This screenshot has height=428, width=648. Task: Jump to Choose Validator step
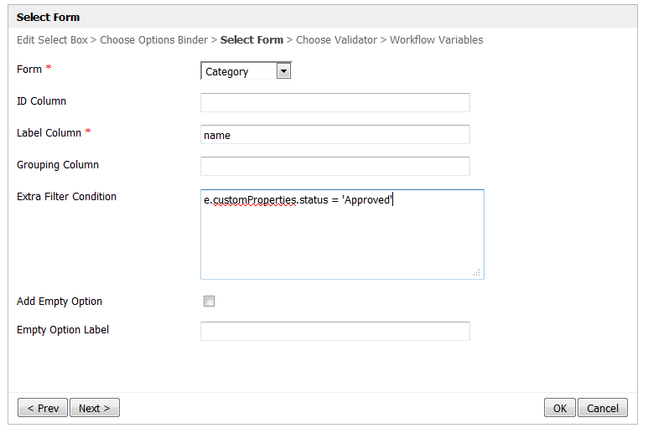click(x=336, y=40)
